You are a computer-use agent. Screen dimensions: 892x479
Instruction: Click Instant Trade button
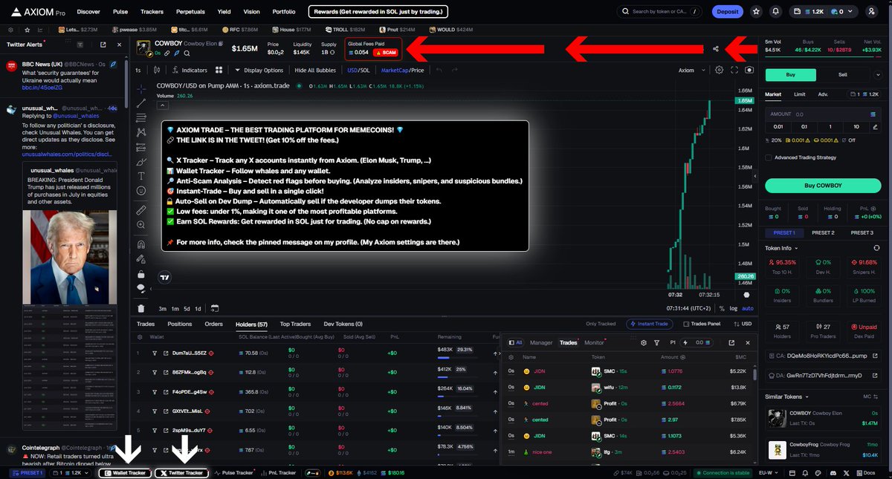click(651, 324)
